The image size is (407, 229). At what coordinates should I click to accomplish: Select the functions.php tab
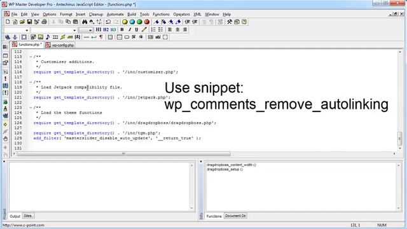tap(27, 45)
